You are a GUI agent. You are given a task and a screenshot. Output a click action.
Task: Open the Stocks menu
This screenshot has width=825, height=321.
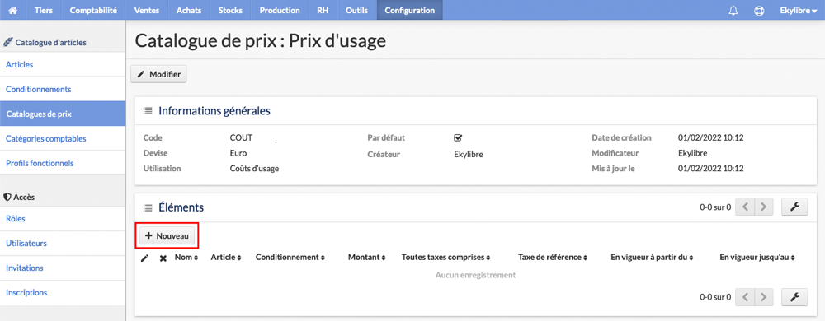(x=230, y=10)
